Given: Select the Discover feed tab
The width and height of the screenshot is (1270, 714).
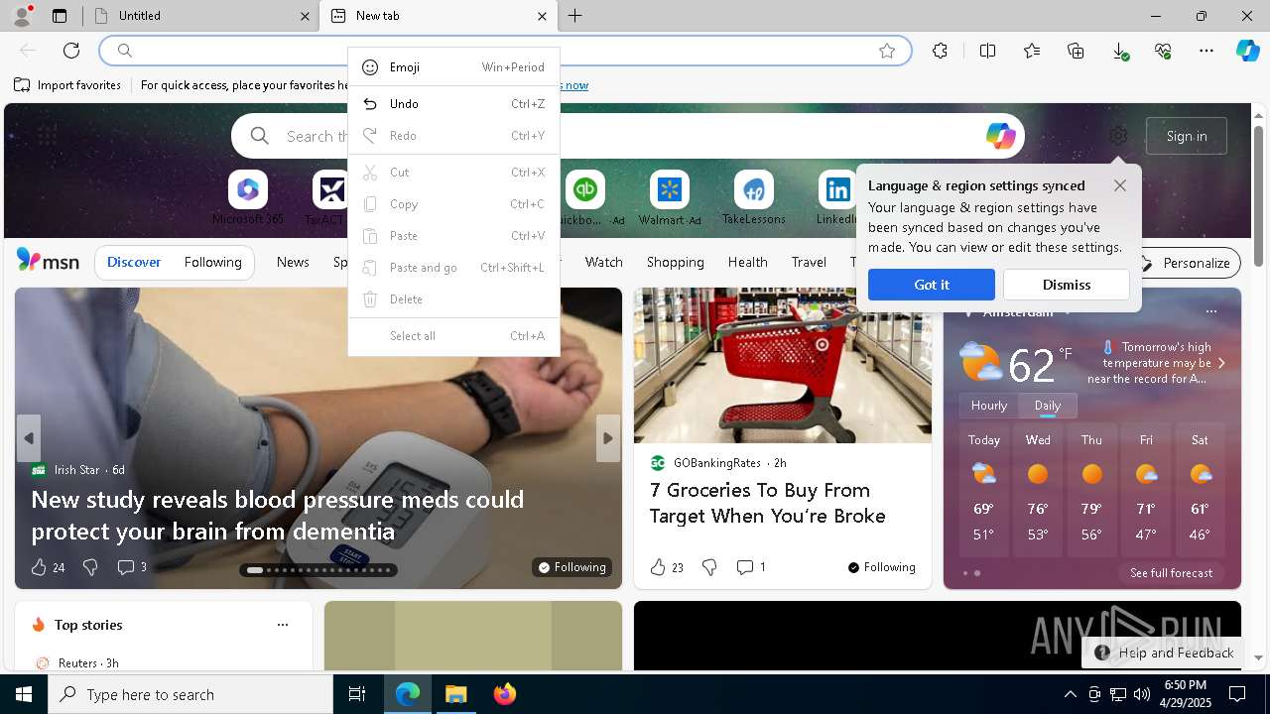Looking at the screenshot, I should 134,263.
